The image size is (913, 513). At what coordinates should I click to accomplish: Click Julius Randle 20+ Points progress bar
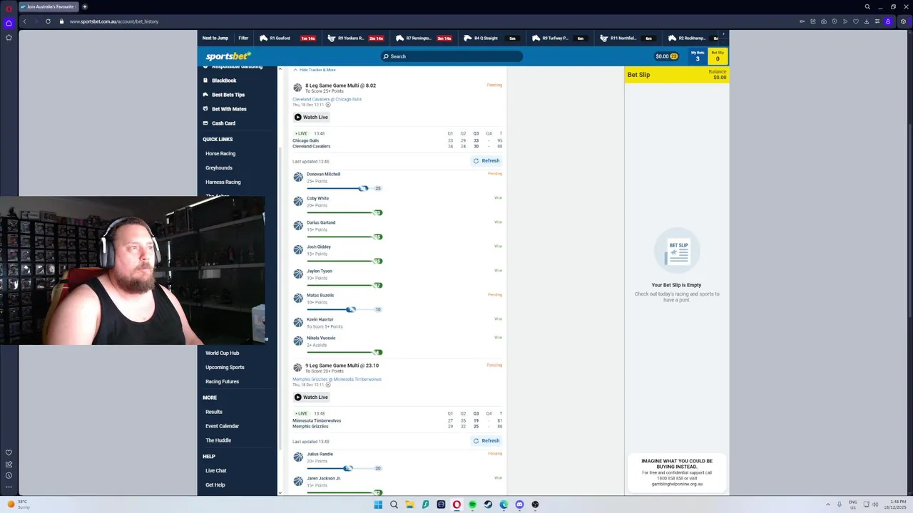[x=344, y=468]
